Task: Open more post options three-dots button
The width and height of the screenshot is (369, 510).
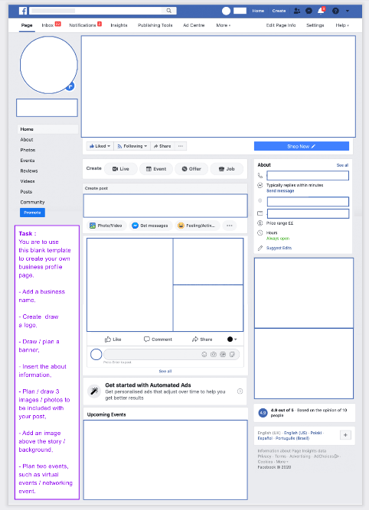Action: tap(229, 226)
